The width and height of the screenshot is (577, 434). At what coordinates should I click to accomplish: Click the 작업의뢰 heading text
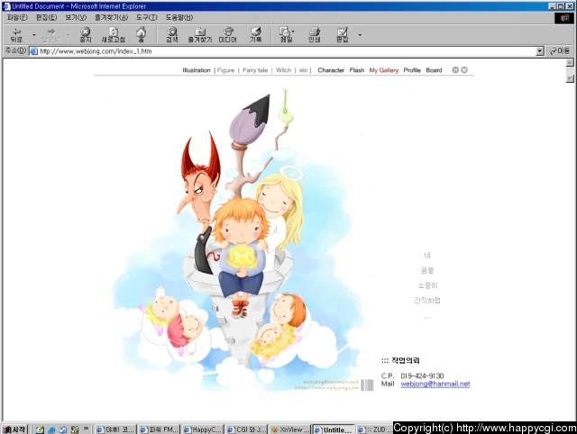pos(405,360)
